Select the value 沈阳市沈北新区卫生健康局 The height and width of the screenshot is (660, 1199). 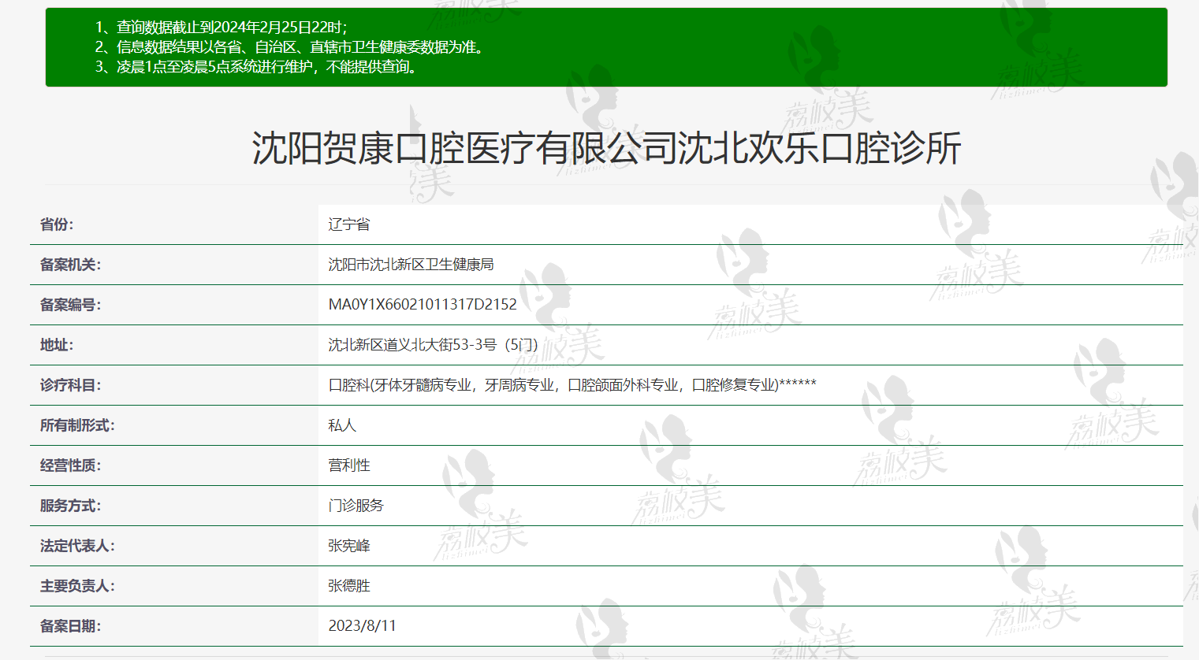click(x=411, y=265)
